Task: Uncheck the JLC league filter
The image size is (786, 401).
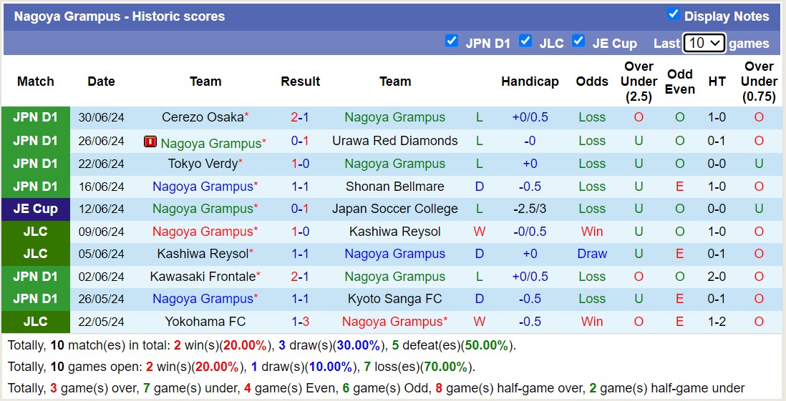Action: 525,41
